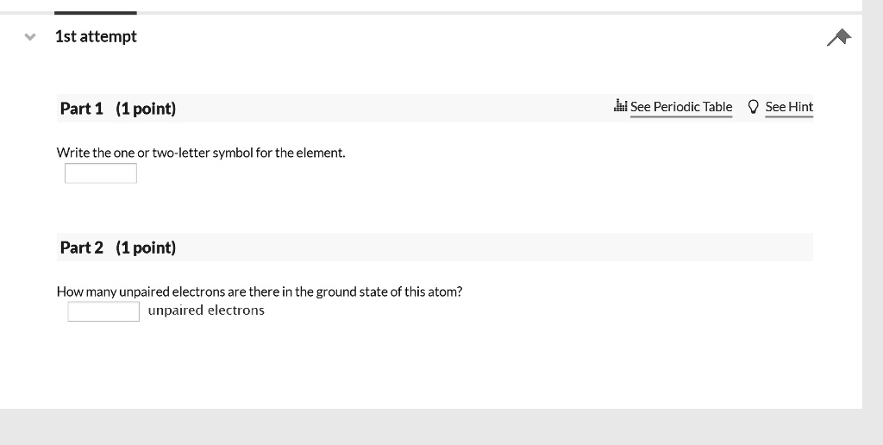The height and width of the screenshot is (445, 883).
Task: Click the 'Write the one or two-letter symbol' prompt
Action: [201, 153]
